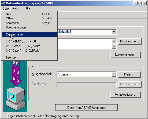Expand the AS/400 system name dropdown

point(114,32)
